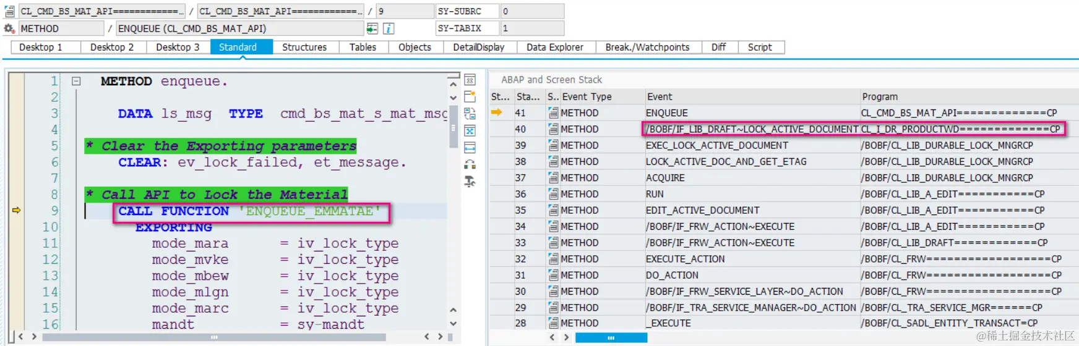Image resolution: width=1079 pixels, height=346 pixels.
Task: Click the gear icon beside METHOD field
Action: pyautogui.click(x=9, y=28)
